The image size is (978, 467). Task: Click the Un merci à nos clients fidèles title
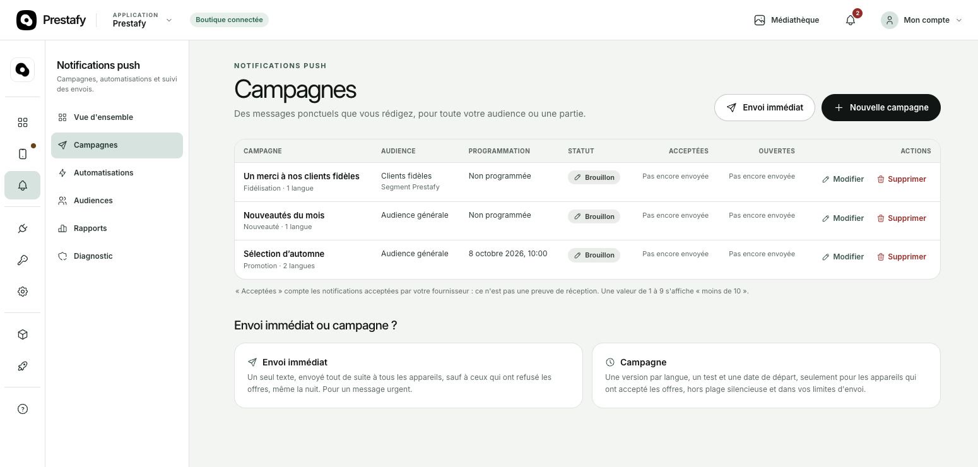point(302,176)
